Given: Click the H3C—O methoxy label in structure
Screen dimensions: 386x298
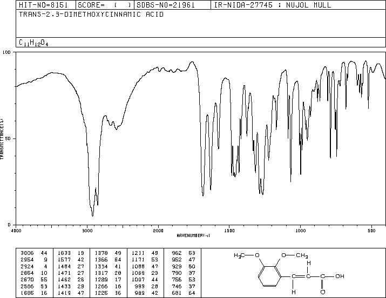Looking at the screenshot, I should click(247, 255).
